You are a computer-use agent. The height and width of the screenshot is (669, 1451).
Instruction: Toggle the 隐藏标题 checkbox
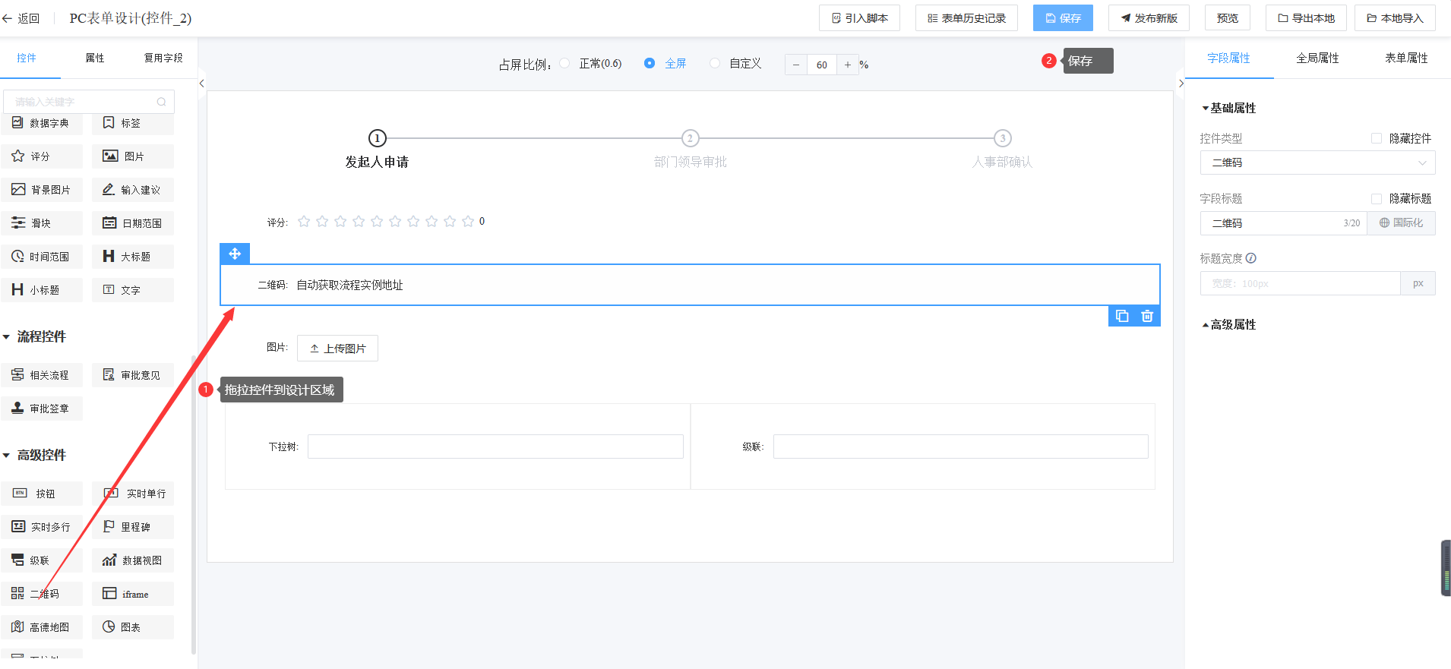[1377, 198]
